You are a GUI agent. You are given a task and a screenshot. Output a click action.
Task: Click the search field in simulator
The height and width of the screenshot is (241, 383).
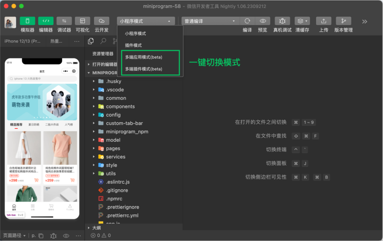[42, 79]
